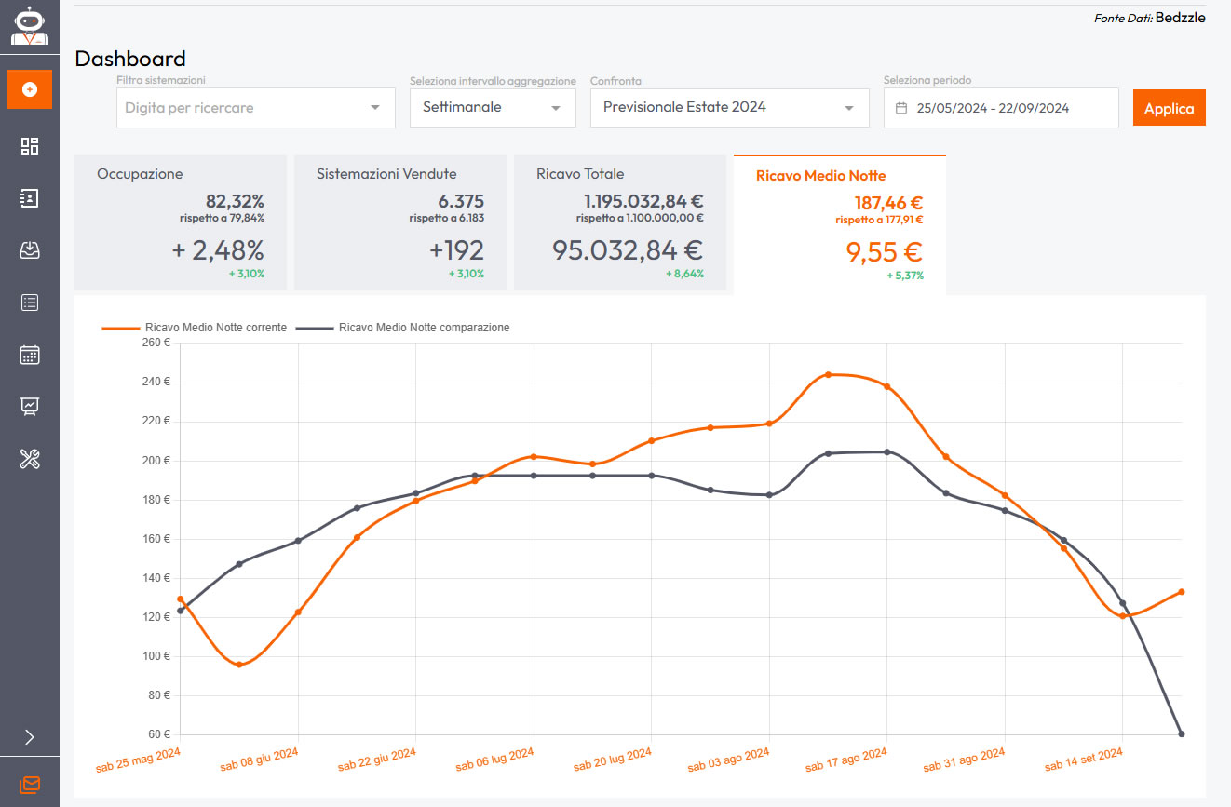
Task: Click the 'sab 31 ago 2024' axis label
Action: 964,760
